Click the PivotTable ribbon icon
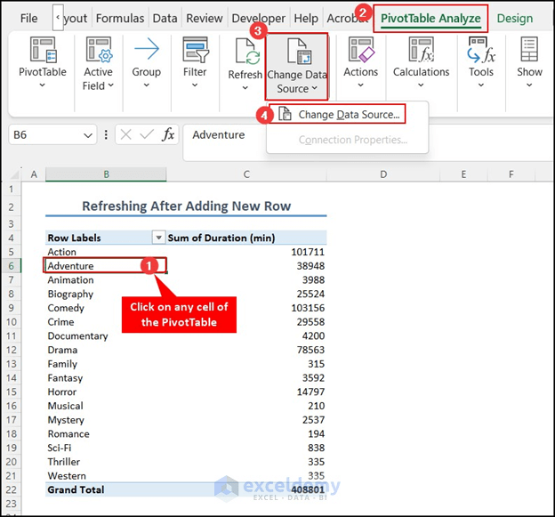The height and width of the screenshot is (517, 555). [43, 50]
